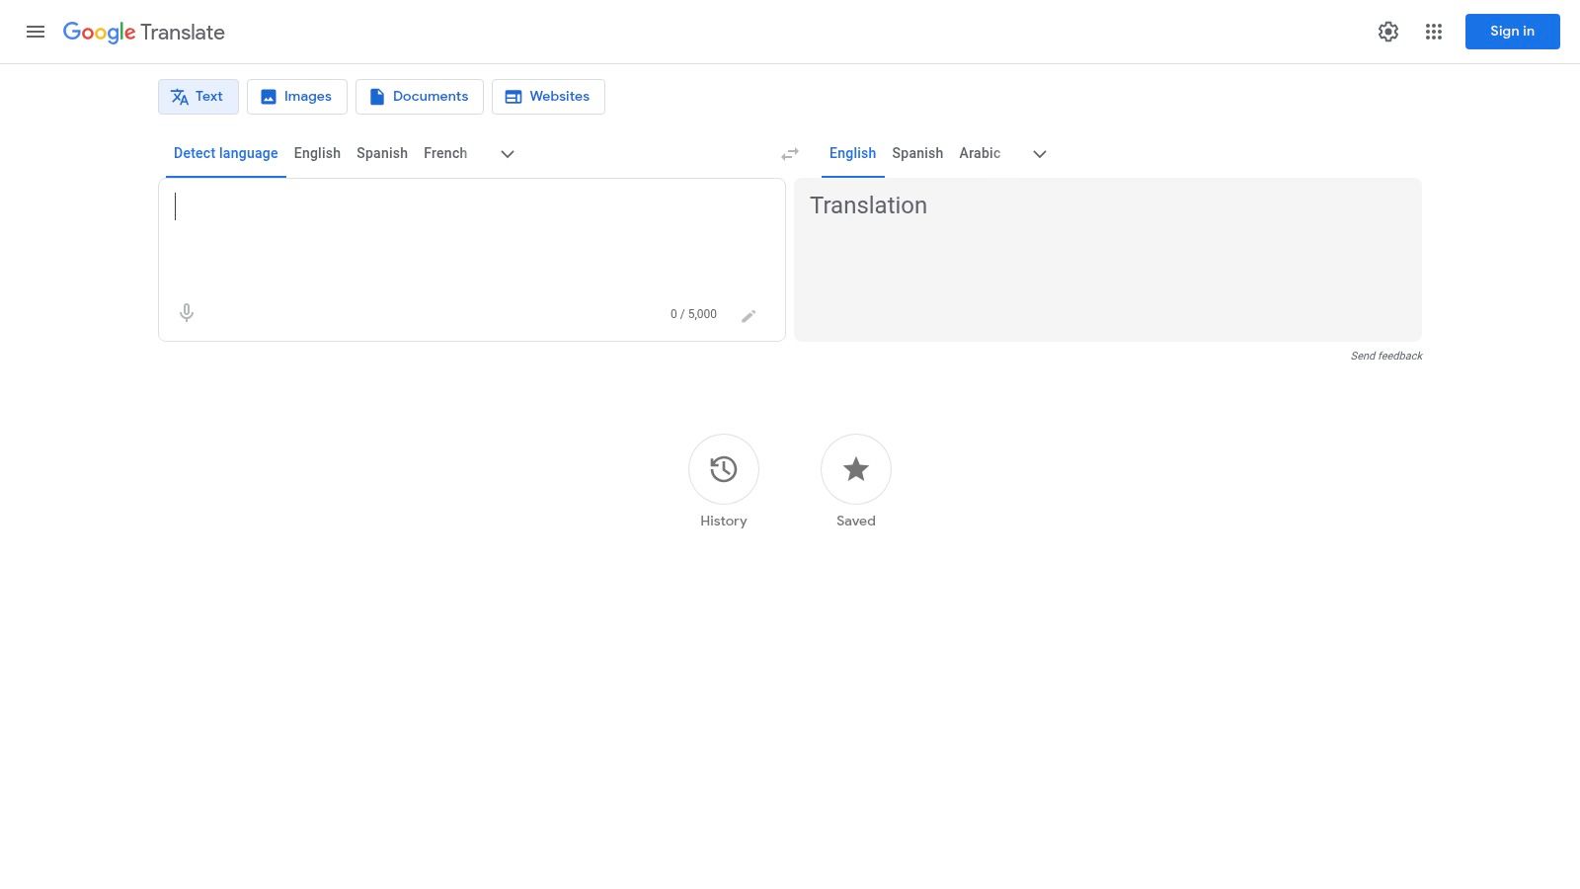
Task: Open the Settings gear
Action: point(1387,32)
